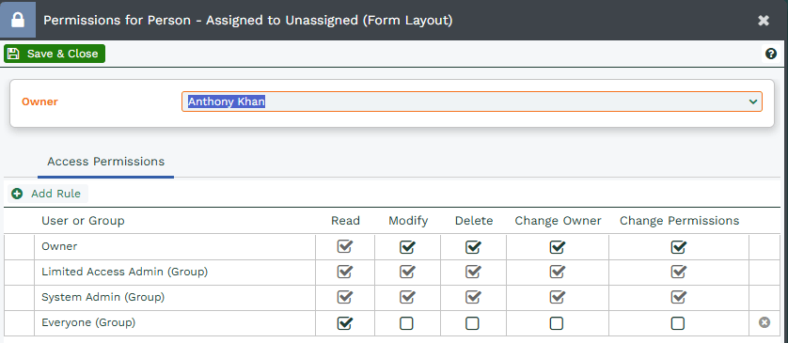
Task: Toggle Owner Read checkbox
Action: 345,246
